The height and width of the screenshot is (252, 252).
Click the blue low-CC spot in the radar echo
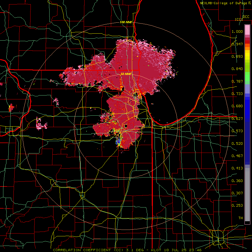[118, 141]
